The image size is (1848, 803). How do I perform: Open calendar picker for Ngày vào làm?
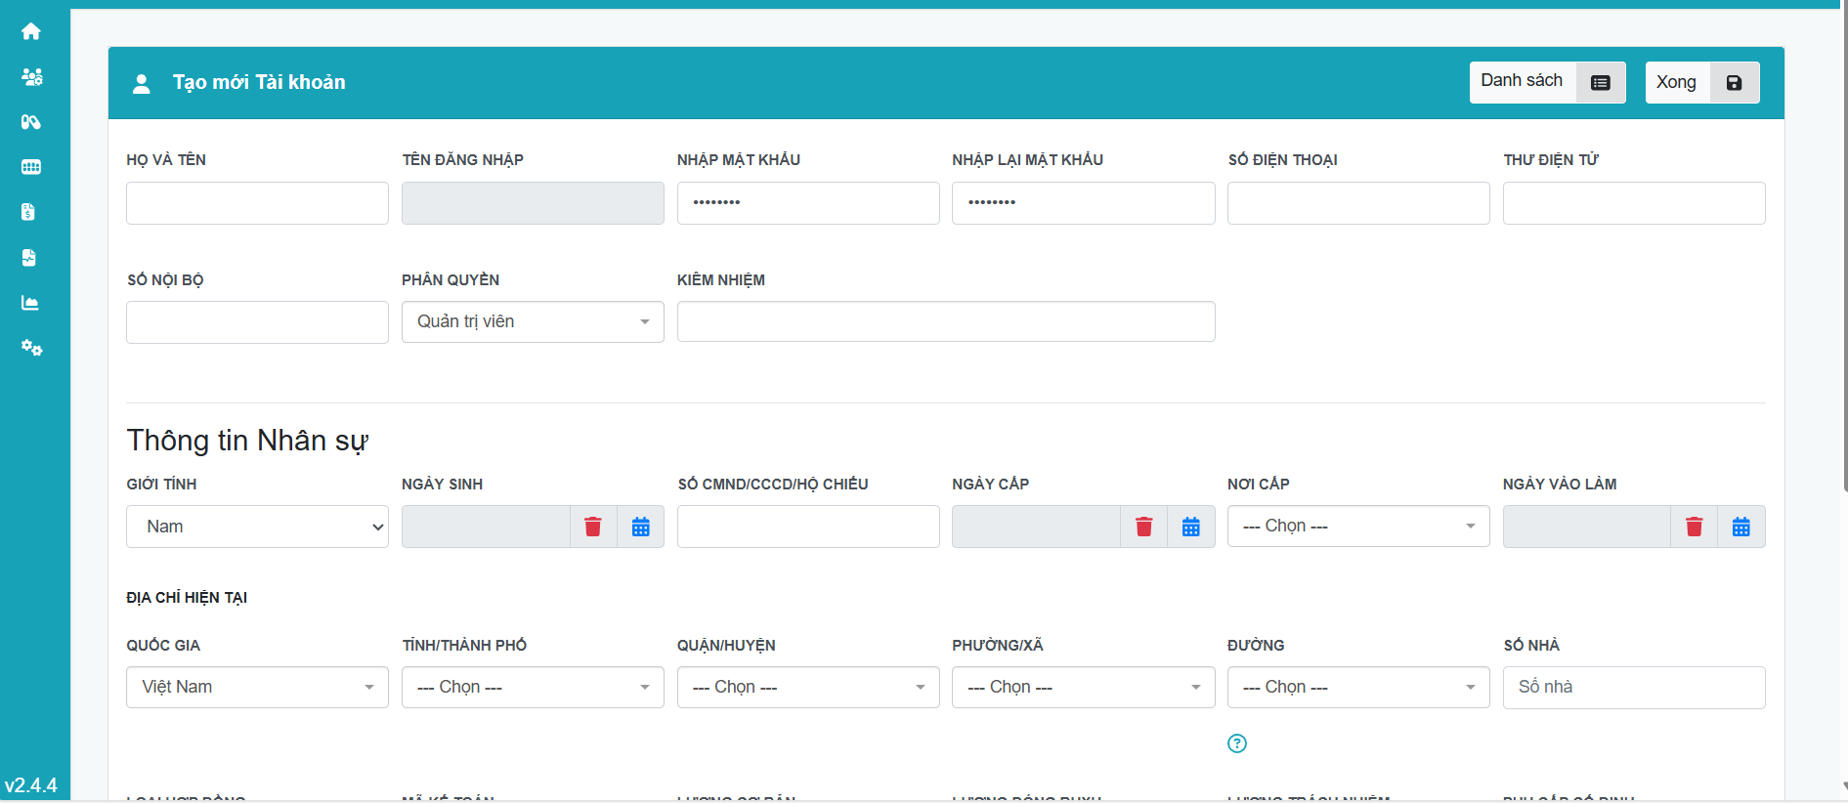(1741, 527)
